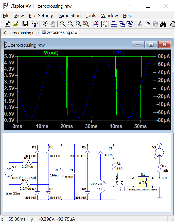Click the out net label
The image size is (175, 222).
coord(164,178)
